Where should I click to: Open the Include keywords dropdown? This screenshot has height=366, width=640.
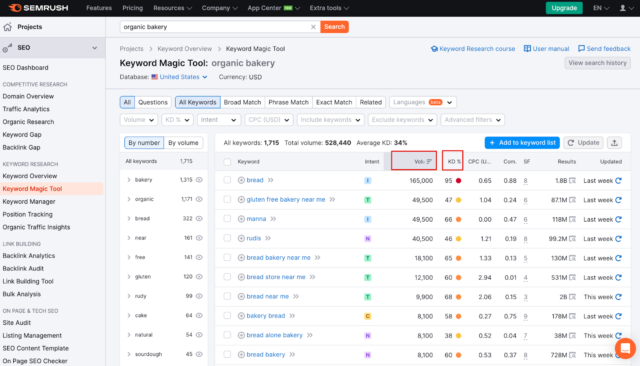coord(330,120)
